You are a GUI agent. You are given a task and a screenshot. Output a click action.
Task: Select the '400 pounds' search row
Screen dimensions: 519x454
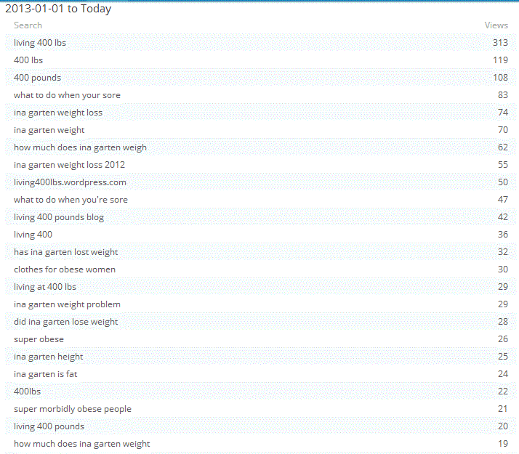pyautogui.click(x=37, y=78)
